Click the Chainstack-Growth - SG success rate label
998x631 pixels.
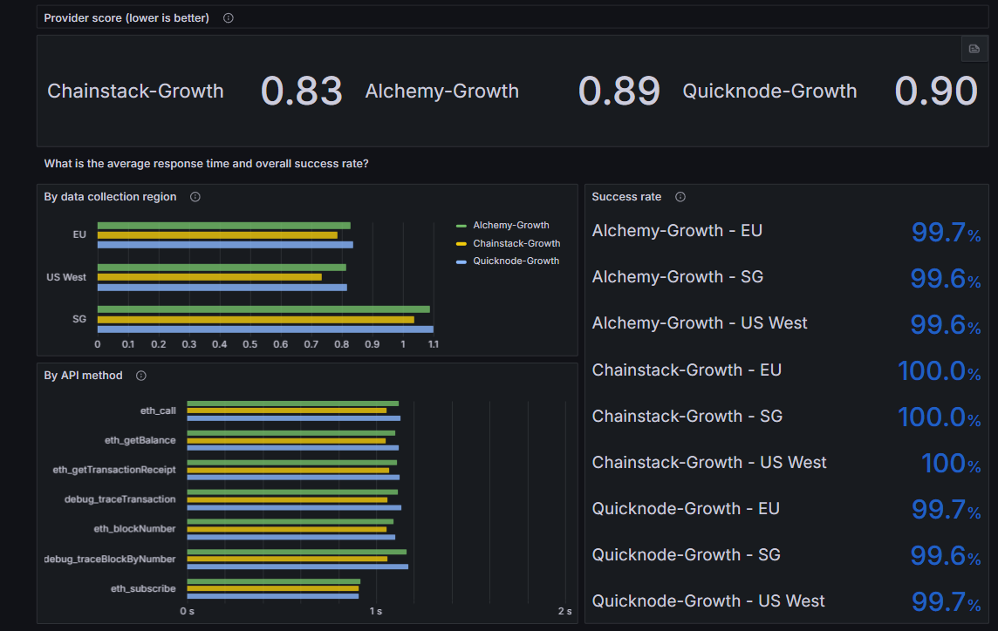687,417
